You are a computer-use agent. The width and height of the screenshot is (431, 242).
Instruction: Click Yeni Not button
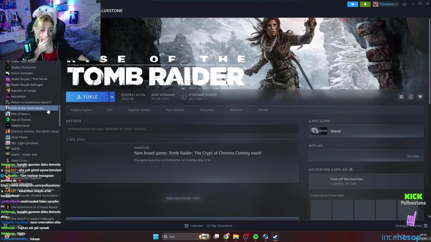pos(413,156)
